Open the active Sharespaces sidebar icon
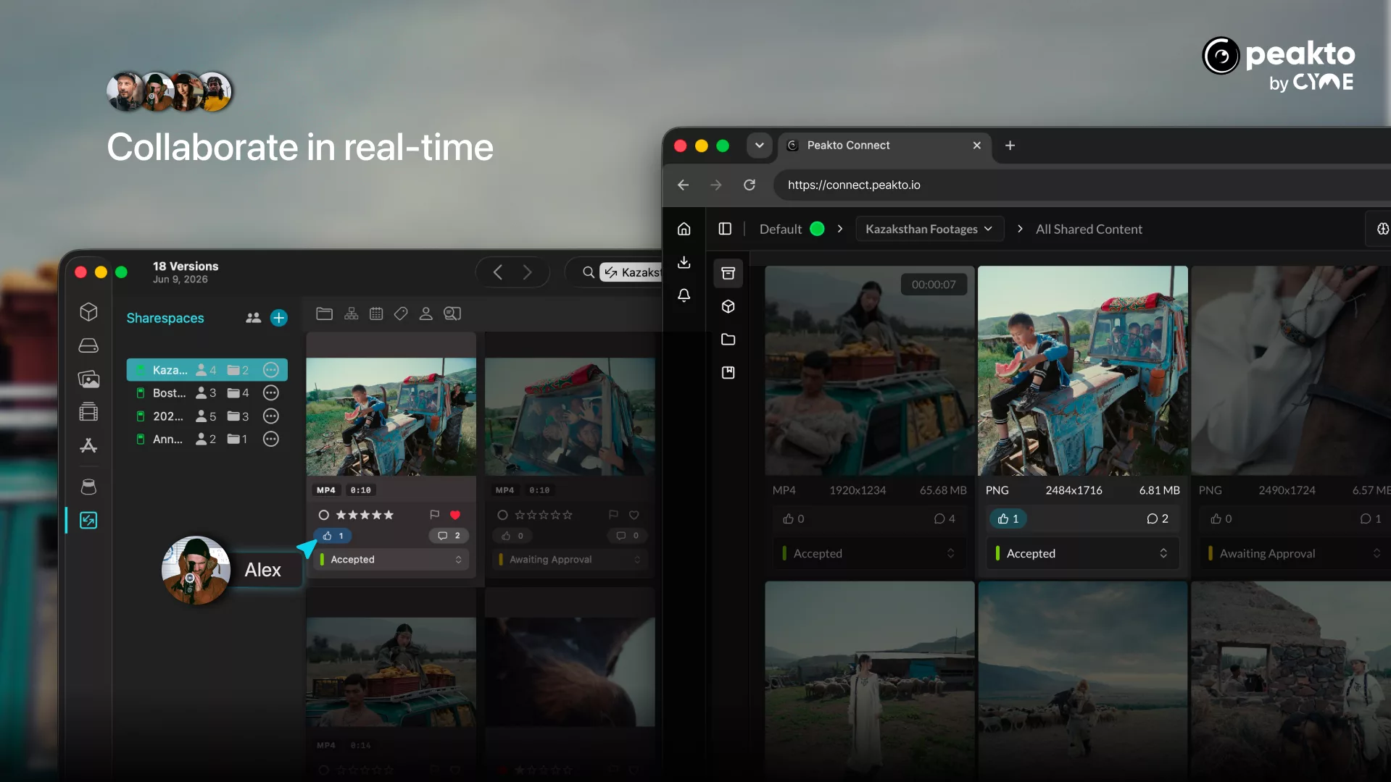 (x=88, y=520)
